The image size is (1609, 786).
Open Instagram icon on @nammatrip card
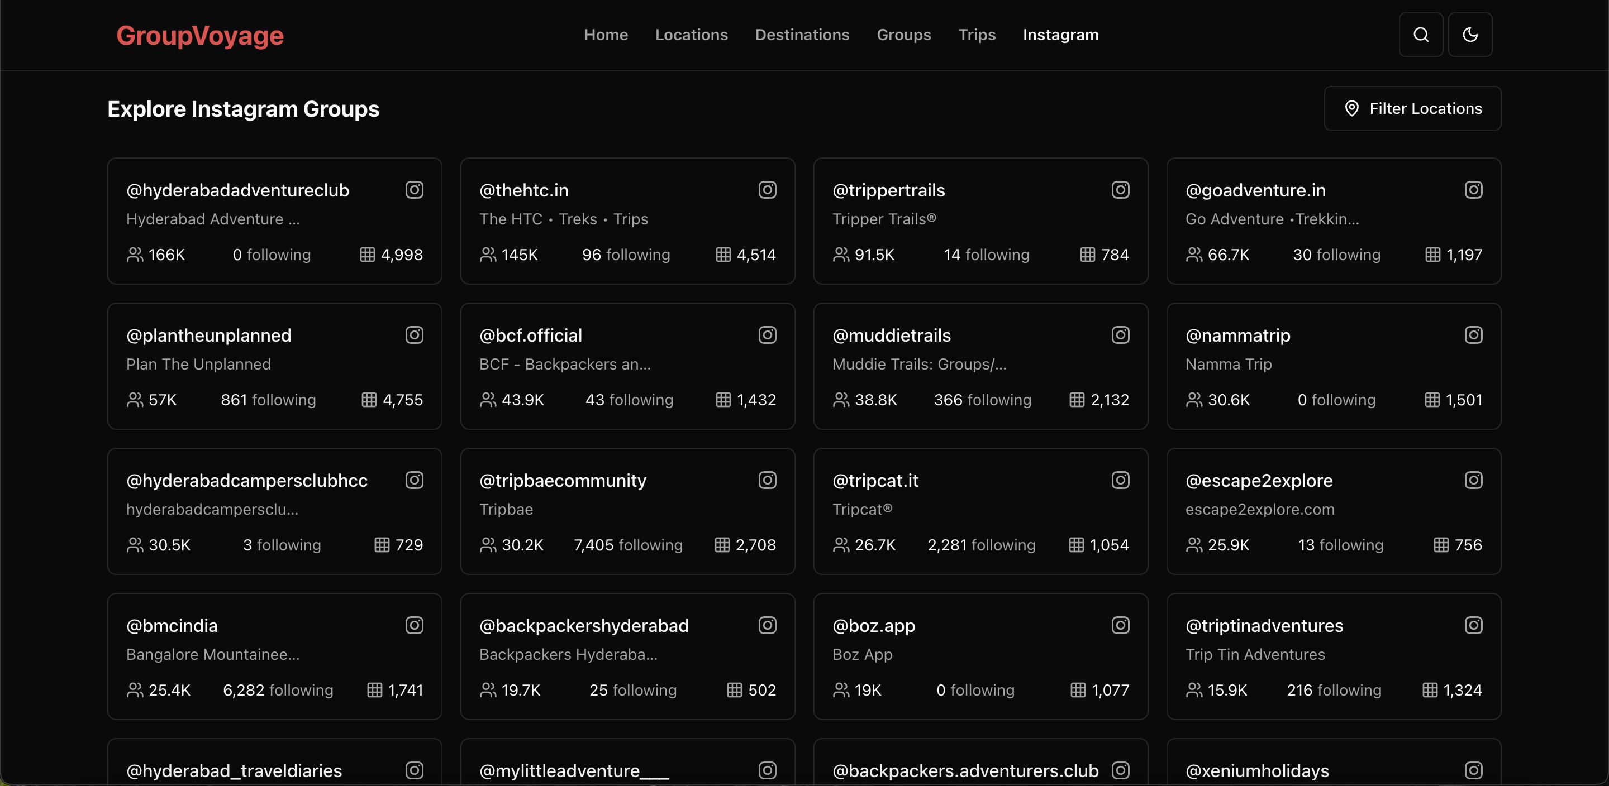[x=1473, y=336]
